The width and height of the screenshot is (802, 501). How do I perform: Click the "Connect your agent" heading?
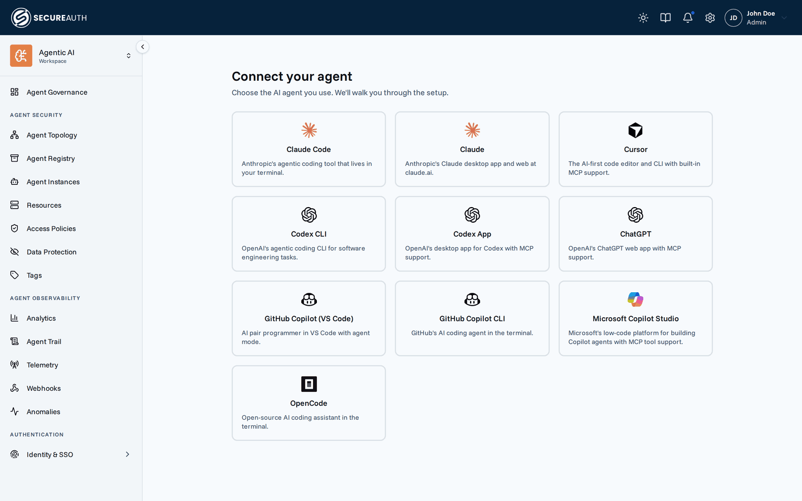292,76
